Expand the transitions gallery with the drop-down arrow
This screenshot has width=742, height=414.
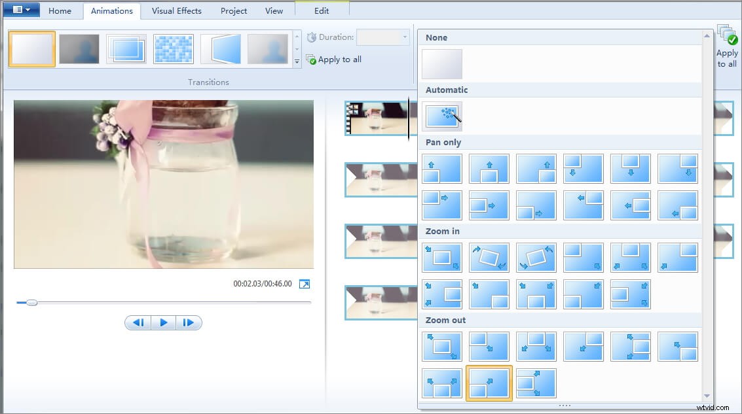pos(297,61)
